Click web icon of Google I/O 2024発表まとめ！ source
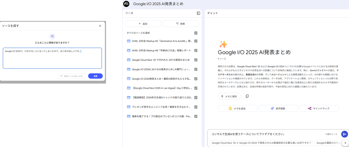Image resolution: width=349 pixels, height=147 pixels. 129,79
